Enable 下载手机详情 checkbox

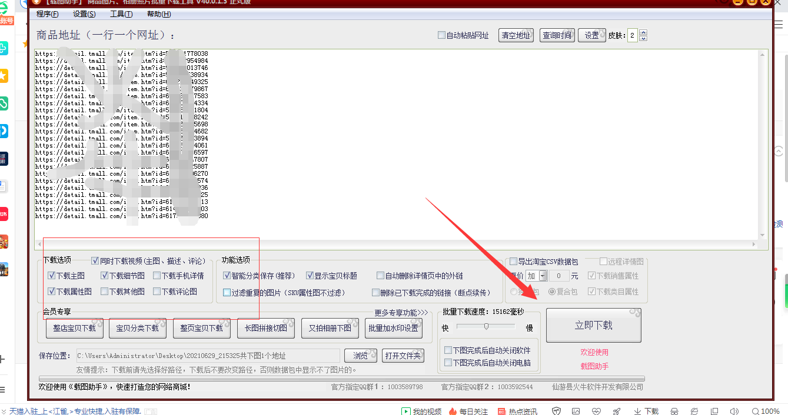click(x=157, y=276)
